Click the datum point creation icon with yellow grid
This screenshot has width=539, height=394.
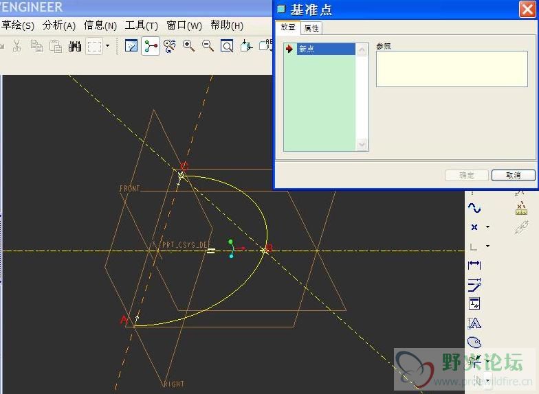click(521, 208)
